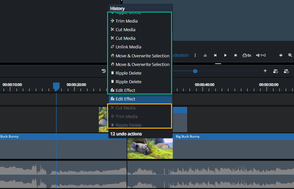Toggle the audio waveform display icon

coord(281,55)
